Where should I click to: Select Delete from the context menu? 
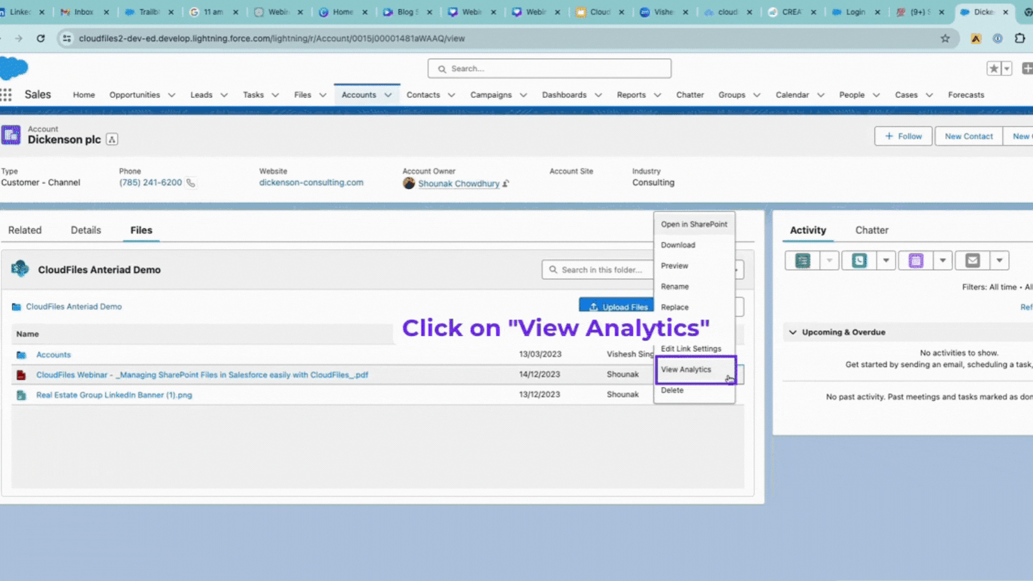pos(672,389)
